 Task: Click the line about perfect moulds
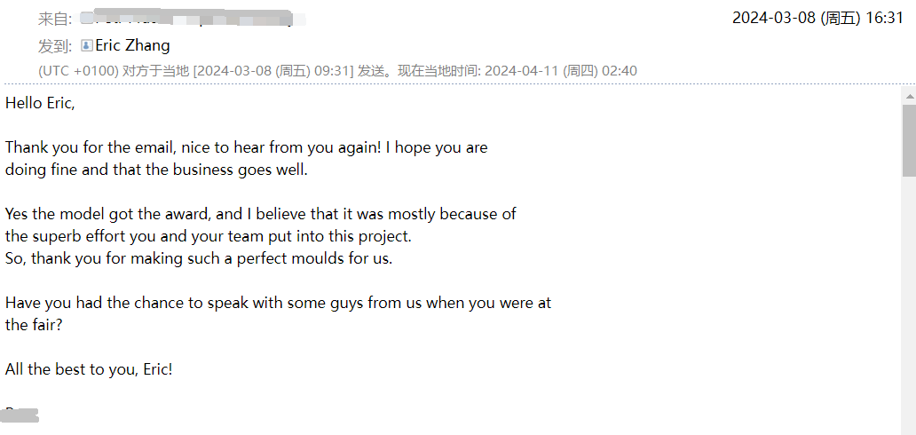199,258
